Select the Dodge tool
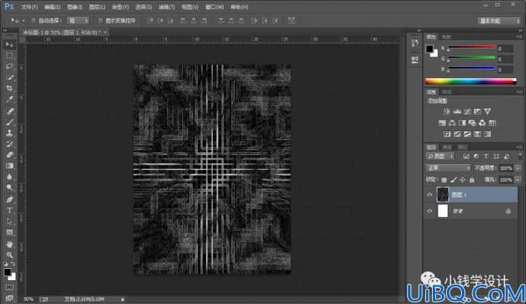Viewport: 526px width, 304px height. [10, 188]
